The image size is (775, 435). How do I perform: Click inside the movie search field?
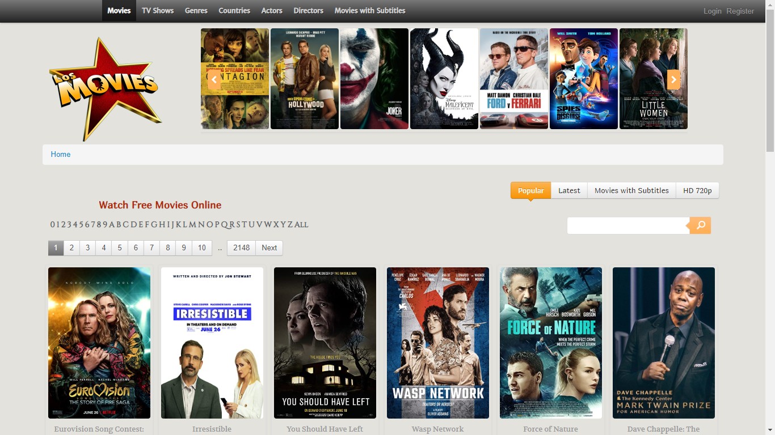pyautogui.click(x=628, y=225)
